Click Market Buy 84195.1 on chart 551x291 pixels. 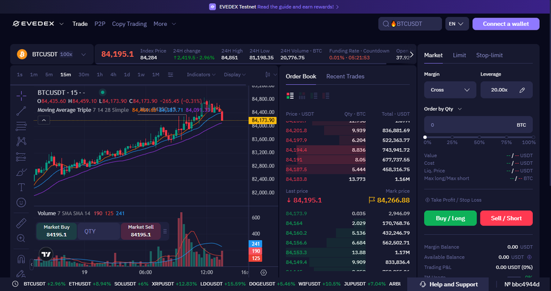click(56, 231)
